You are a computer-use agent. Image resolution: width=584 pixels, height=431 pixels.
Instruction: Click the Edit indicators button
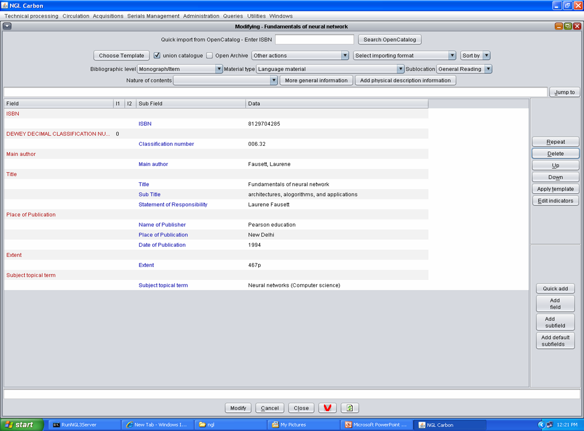pos(555,201)
